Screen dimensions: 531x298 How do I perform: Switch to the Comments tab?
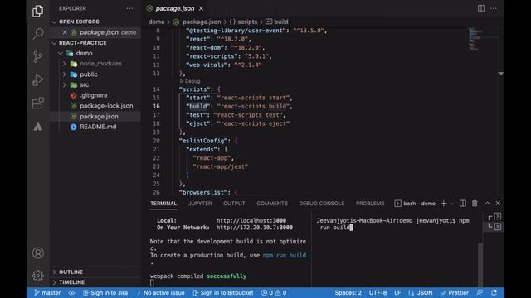[x=272, y=204]
